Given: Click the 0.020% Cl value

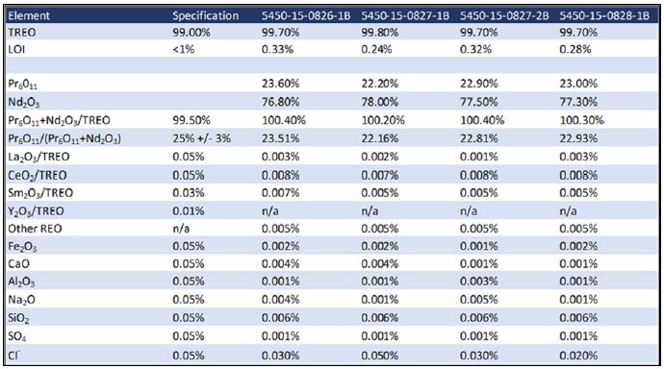Looking at the screenshot, I should [x=578, y=356].
